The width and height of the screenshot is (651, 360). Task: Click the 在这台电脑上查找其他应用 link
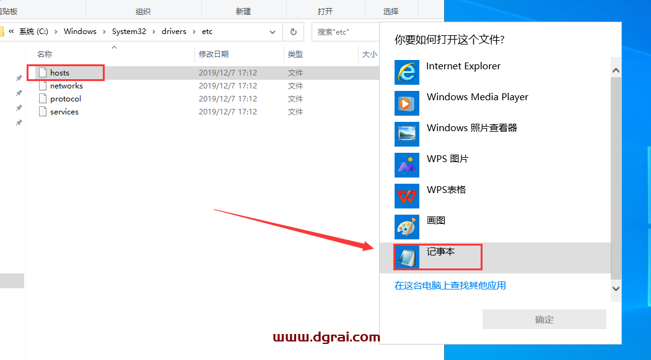point(450,285)
